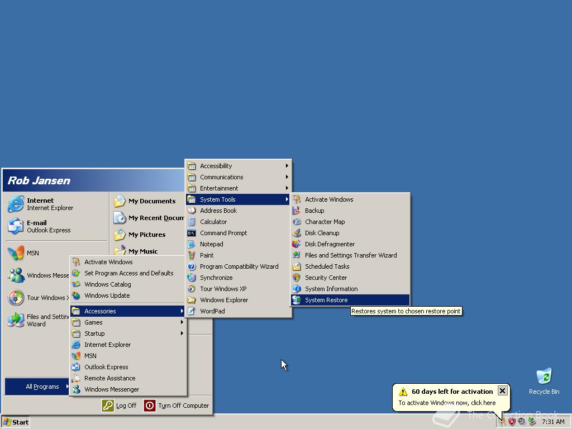Open Command Prompt icon
This screenshot has width=572, height=429.
coord(192,233)
